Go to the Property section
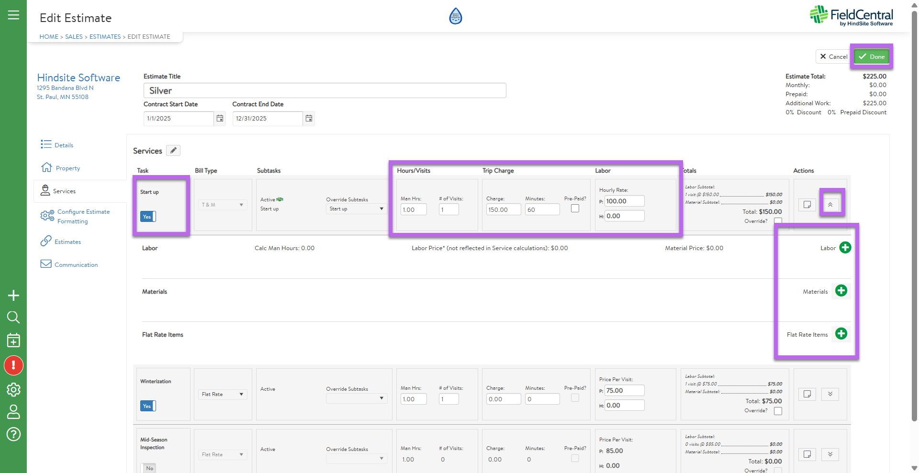 67,168
